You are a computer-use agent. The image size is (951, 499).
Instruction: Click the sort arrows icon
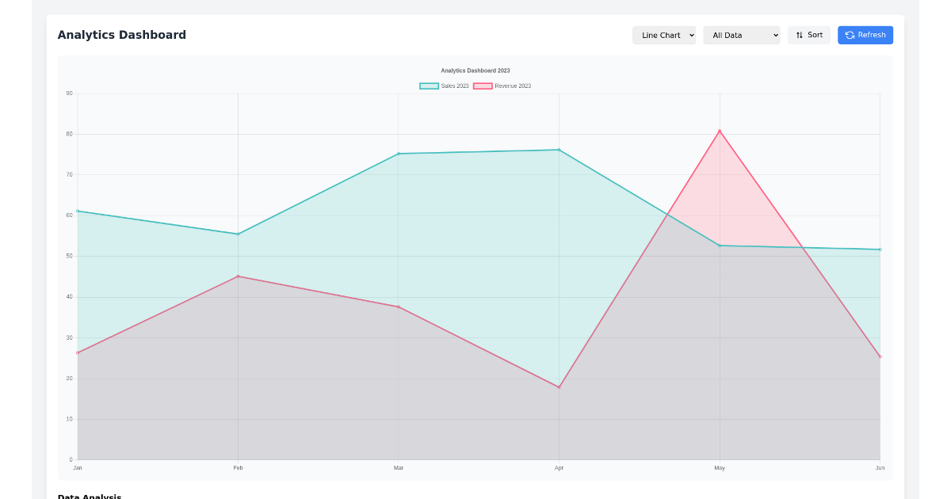click(800, 35)
